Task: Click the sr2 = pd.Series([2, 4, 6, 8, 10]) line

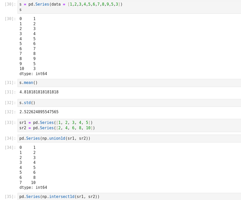Action: pyautogui.click(x=57, y=128)
